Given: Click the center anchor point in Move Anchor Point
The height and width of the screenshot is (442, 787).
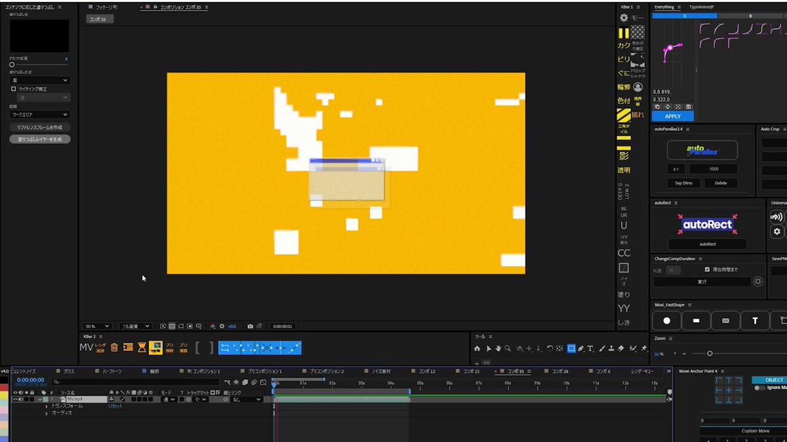Looking at the screenshot, I should click(729, 390).
